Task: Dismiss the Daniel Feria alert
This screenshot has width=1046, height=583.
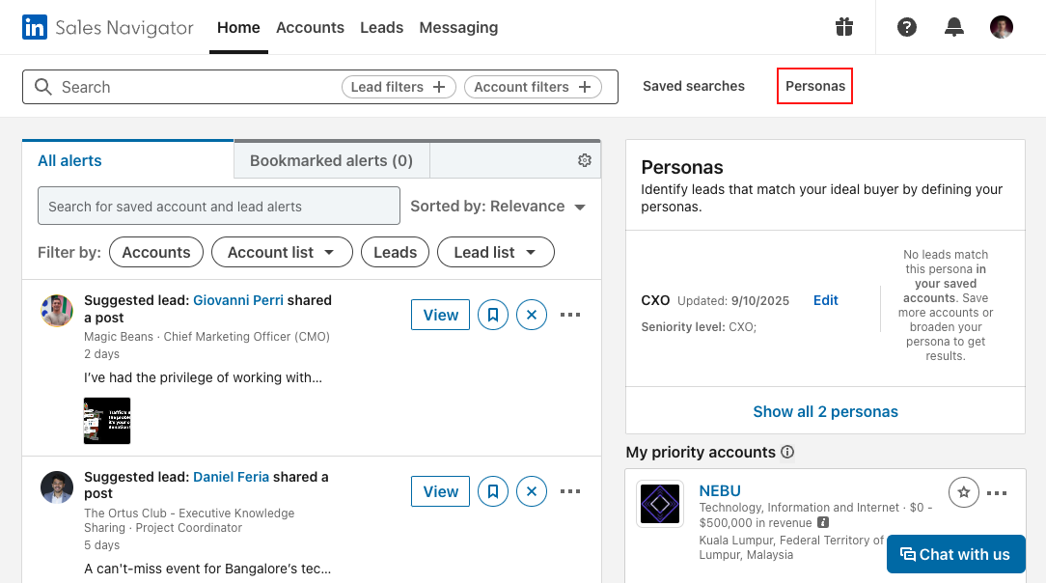Action: click(x=532, y=491)
